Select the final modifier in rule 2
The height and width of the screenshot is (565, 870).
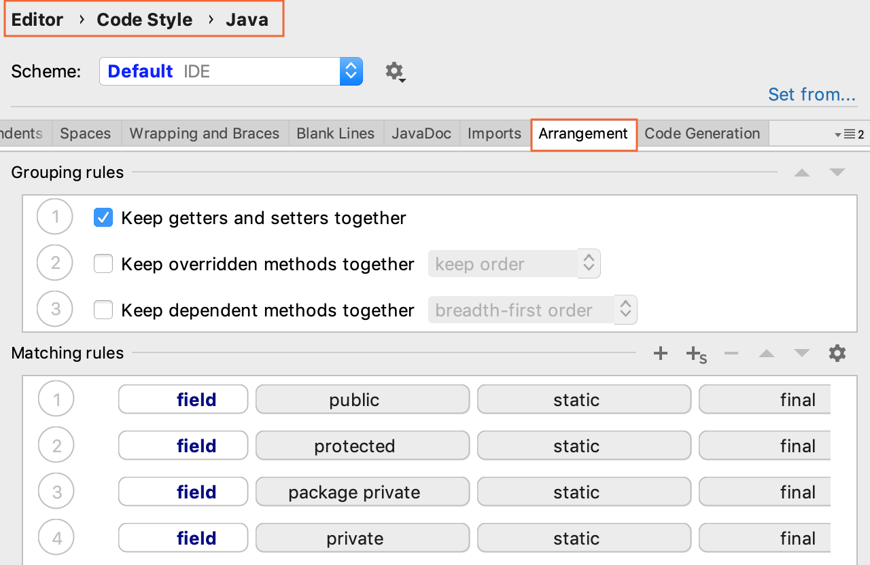pos(765,445)
